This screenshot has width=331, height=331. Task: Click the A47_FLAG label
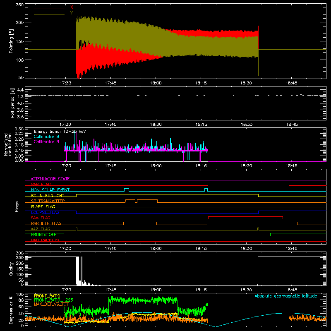pos(41,229)
